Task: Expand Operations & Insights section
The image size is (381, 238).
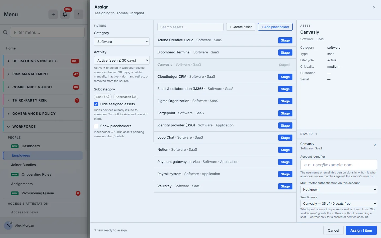Action: click(43, 61)
